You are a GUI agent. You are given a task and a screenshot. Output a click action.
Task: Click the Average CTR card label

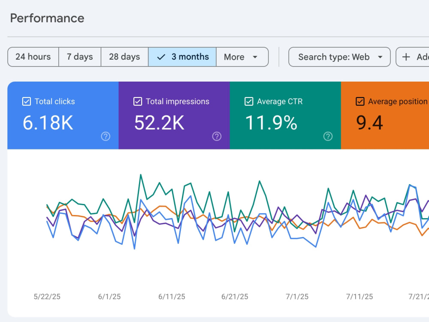point(280,101)
